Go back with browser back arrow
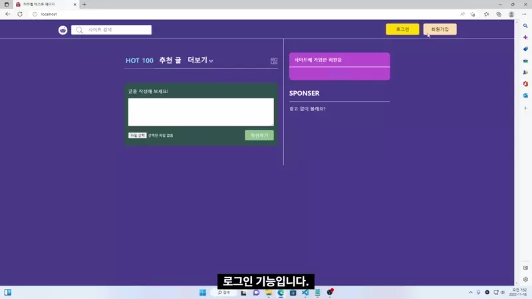Screen dimensions: 532x299 7,14
